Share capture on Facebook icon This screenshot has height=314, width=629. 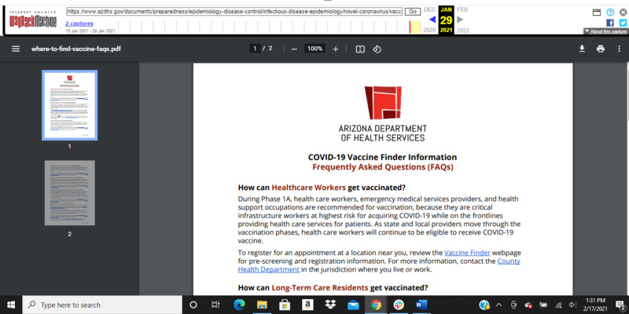pos(610,23)
